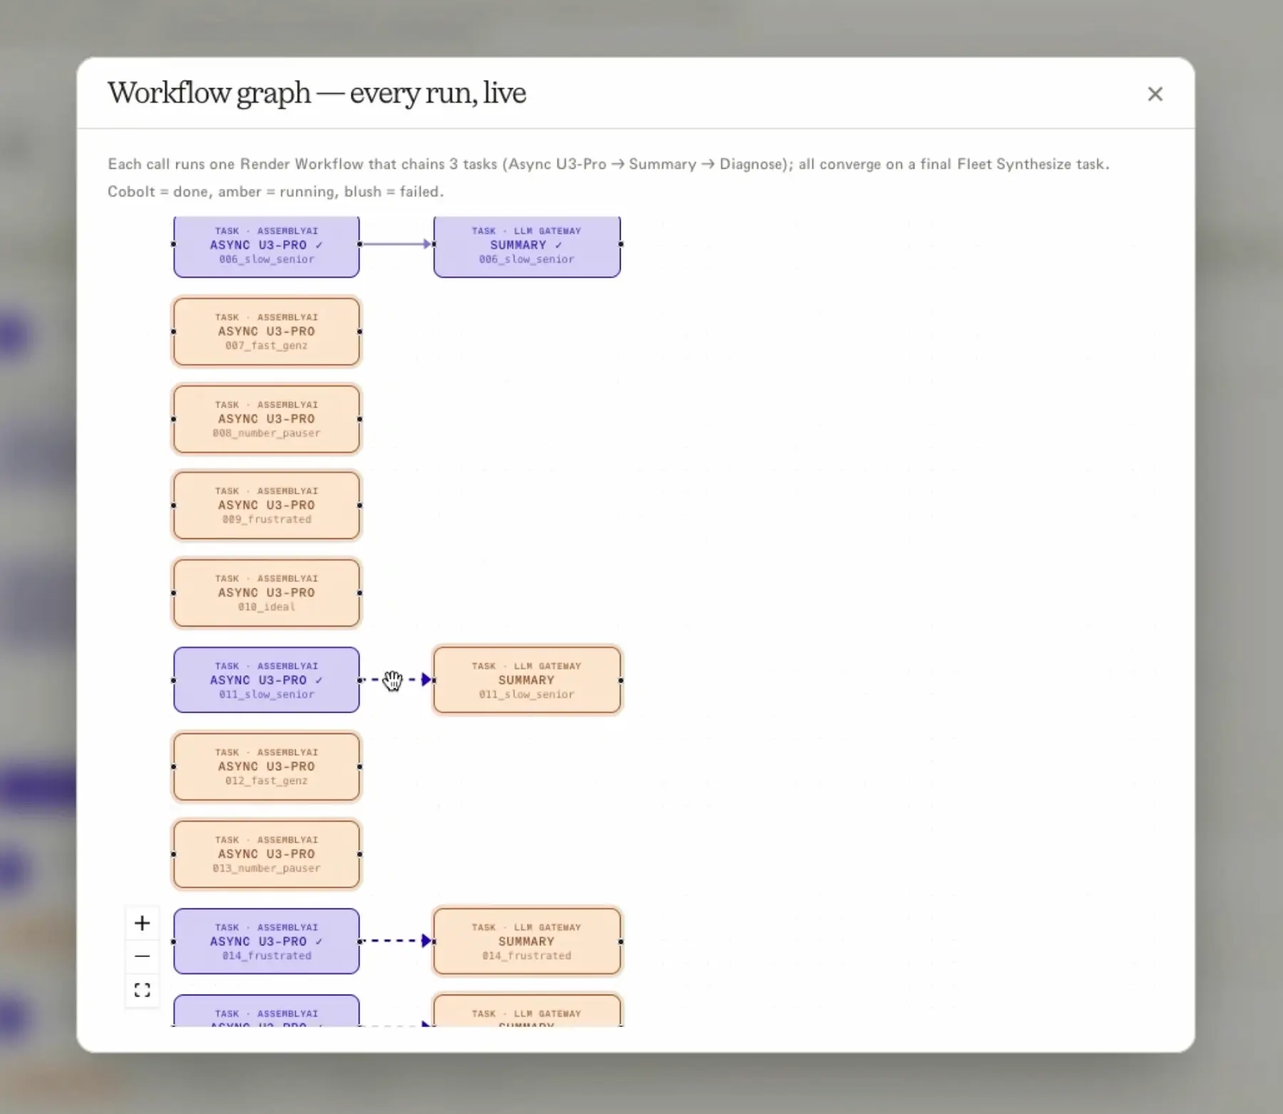Viewport: 1283px width, 1114px height.
Task: Open Summary node 011_slow_senior
Action: pyautogui.click(x=527, y=680)
